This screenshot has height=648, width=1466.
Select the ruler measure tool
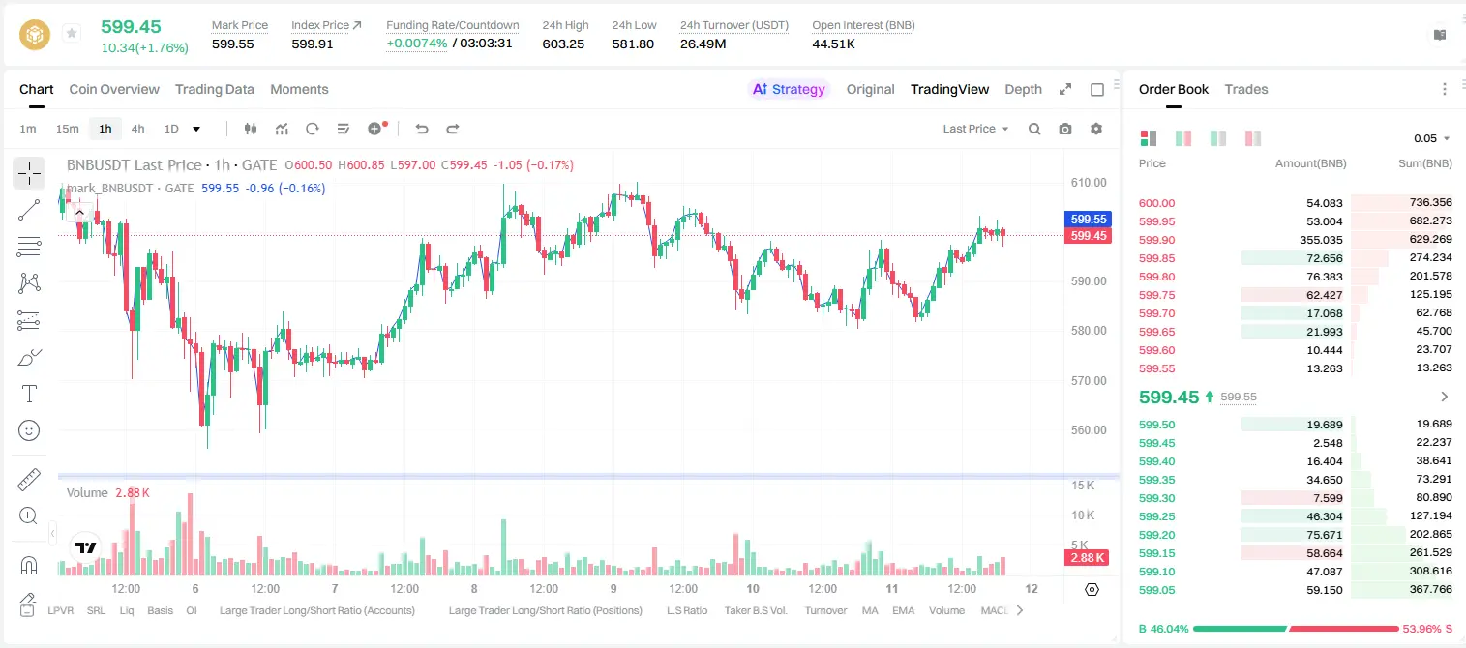click(x=29, y=479)
